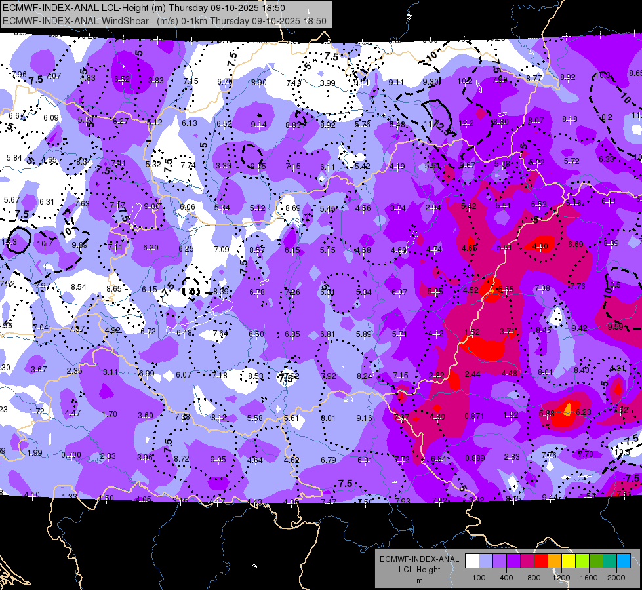The image size is (642, 590).
Task: Click the wind shear value '3.67'
Action: 39,369
